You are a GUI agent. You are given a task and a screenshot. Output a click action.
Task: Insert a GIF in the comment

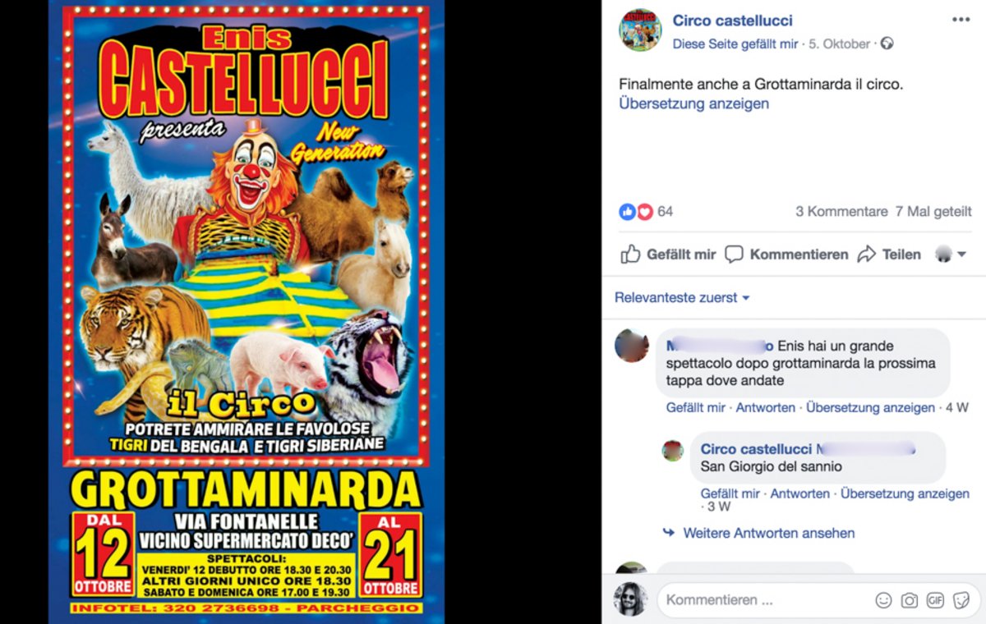point(935,600)
